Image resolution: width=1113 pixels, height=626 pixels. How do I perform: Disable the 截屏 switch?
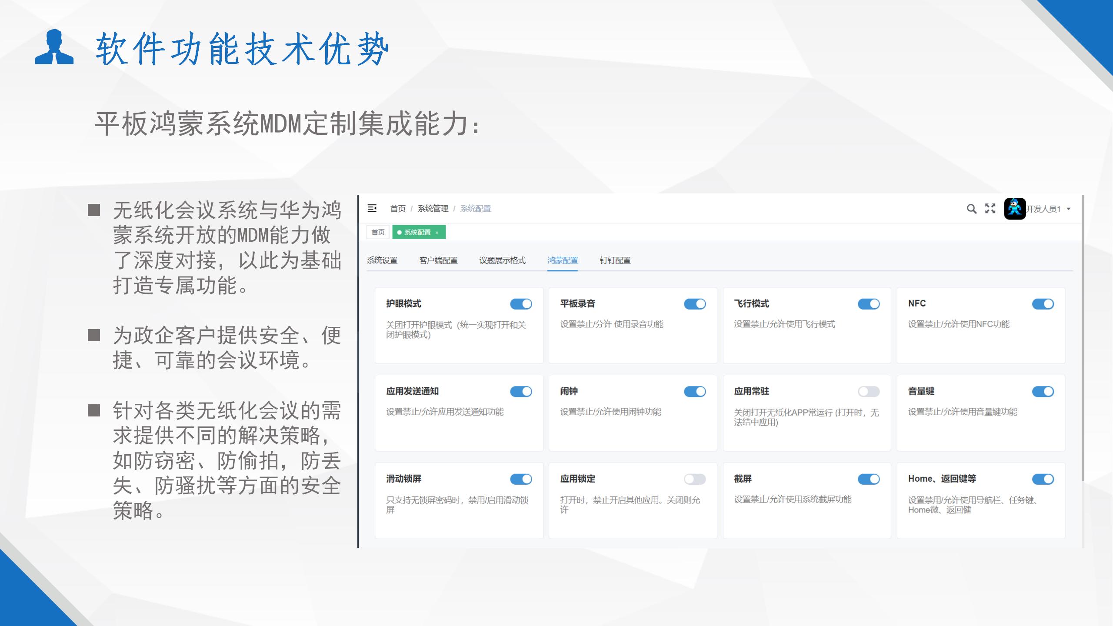tap(869, 479)
